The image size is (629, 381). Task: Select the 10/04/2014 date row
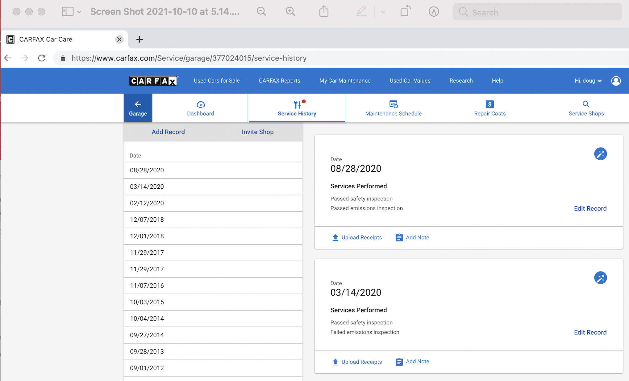[213, 319]
